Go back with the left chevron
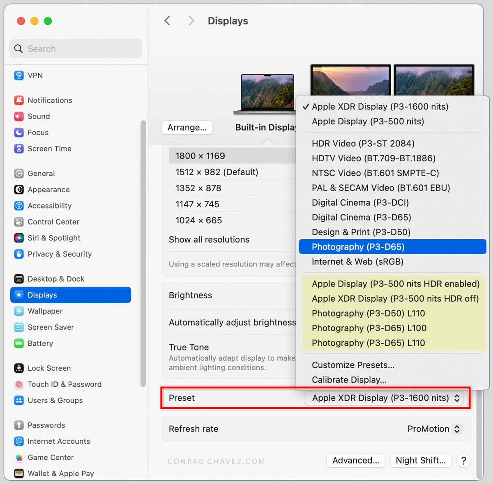This screenshot has height=484, width=493. [167, 21]
